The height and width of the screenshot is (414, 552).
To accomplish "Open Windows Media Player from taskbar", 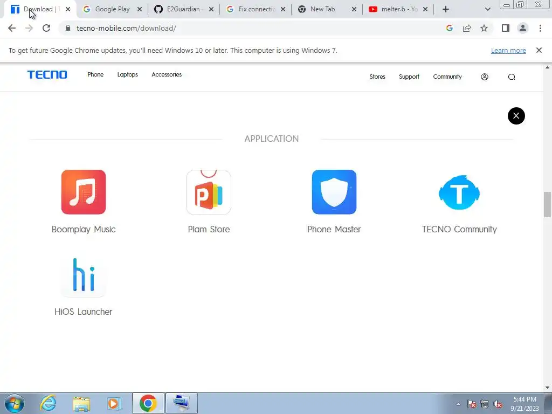I will tap(114, 403).
